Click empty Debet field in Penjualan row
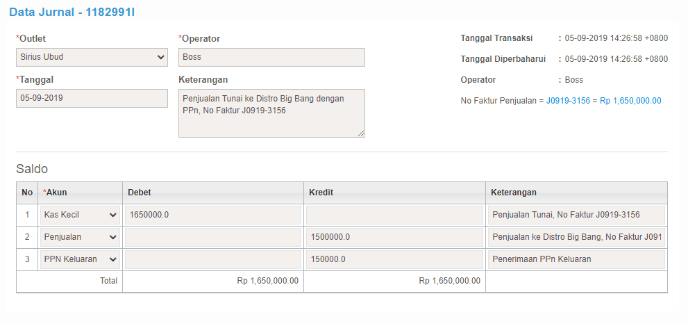 213,237
